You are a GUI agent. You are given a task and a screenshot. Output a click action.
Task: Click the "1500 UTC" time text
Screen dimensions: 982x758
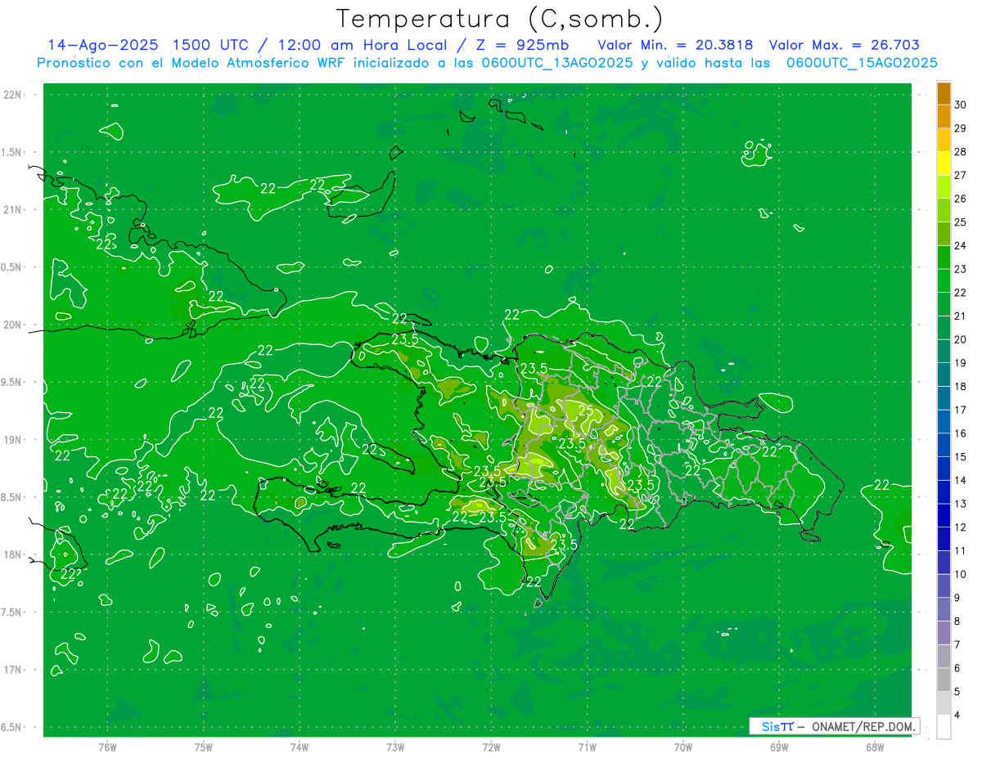pos(213,45)
